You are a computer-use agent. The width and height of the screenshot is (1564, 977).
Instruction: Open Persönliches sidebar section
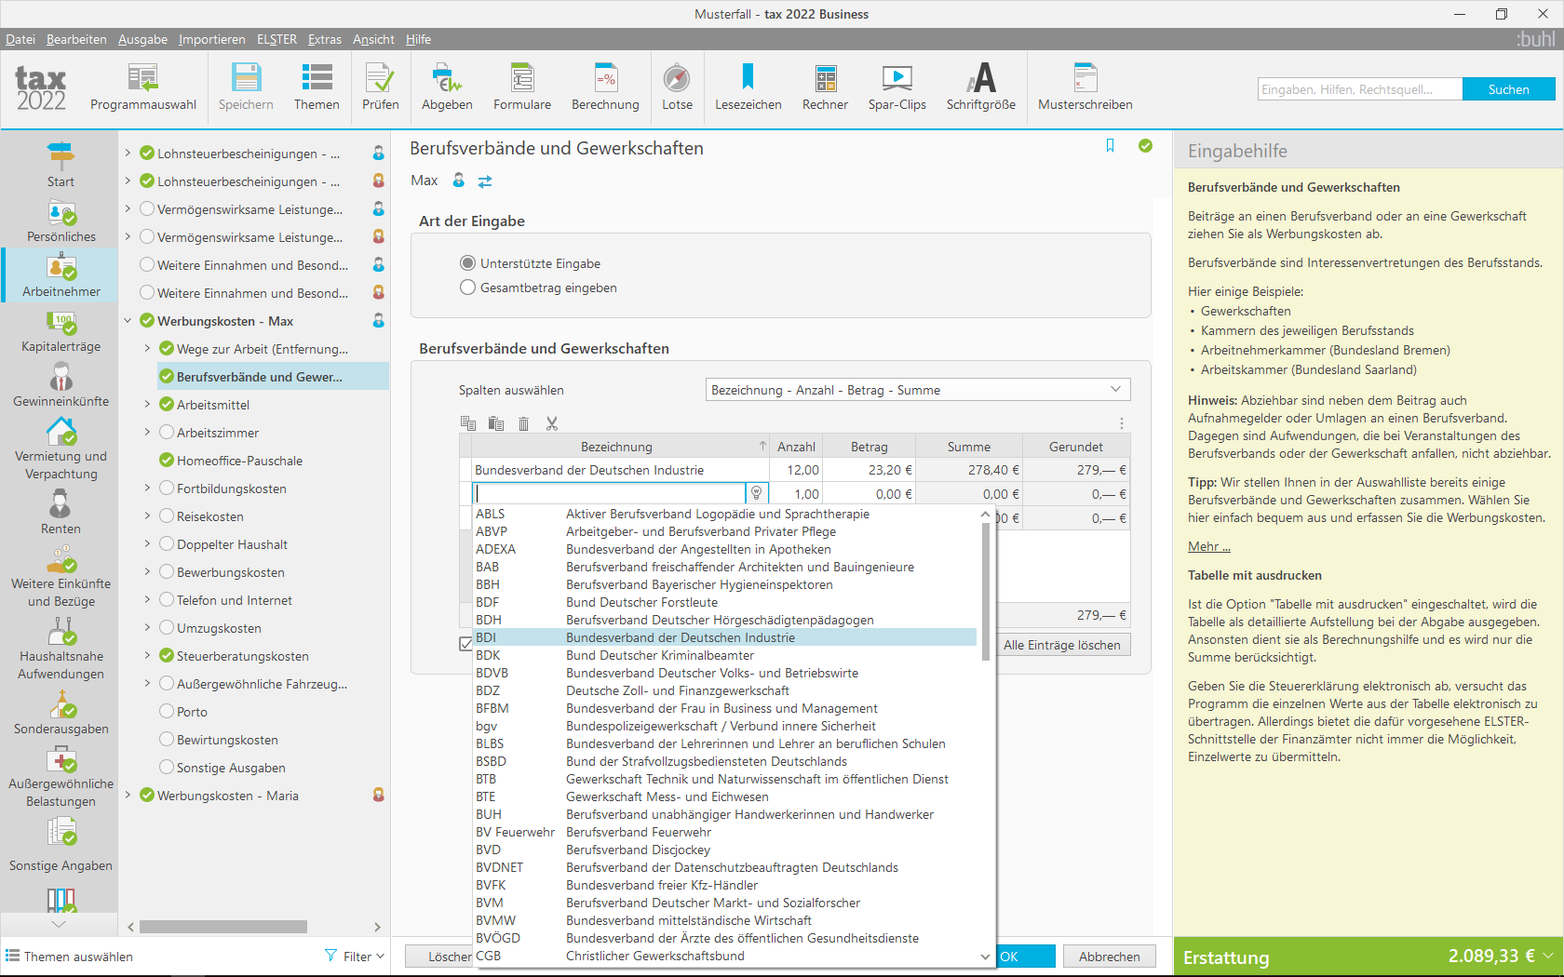coord(61,222)
